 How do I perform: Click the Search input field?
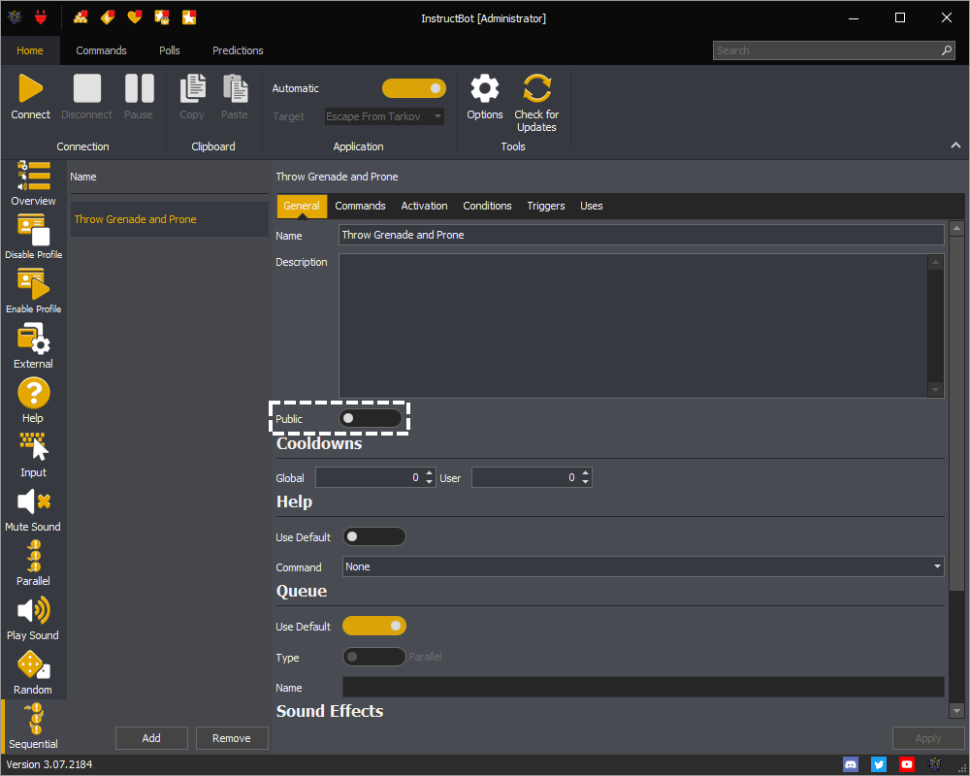825,50
